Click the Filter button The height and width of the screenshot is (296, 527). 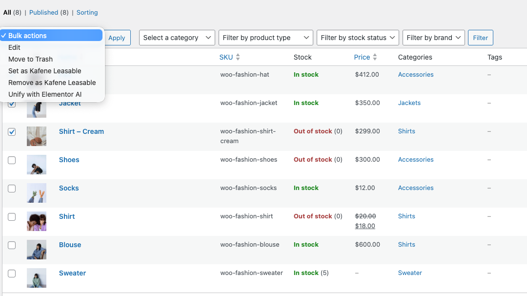coord(480,38)
